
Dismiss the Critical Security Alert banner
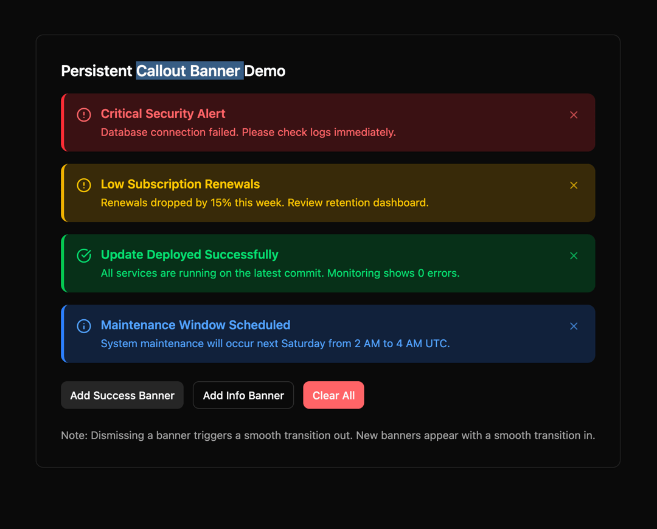click(574, 115)
